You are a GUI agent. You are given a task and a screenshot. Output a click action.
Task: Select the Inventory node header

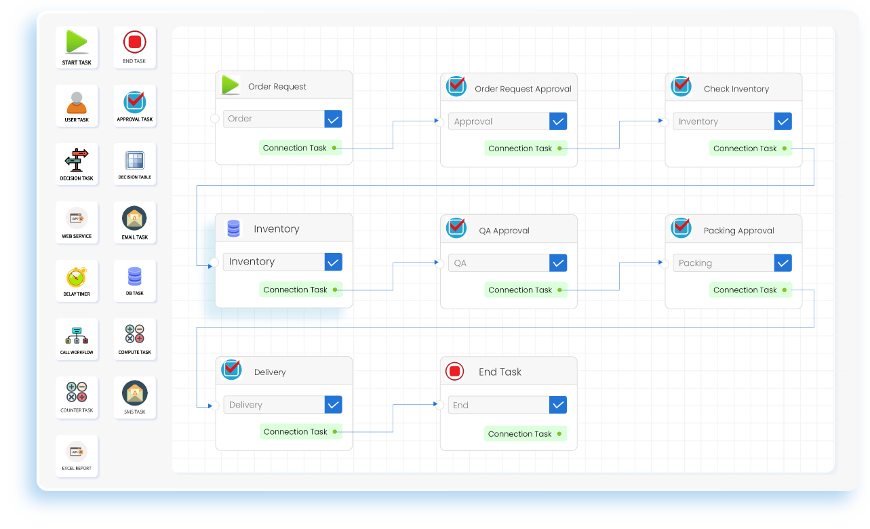[x=283, y=229]
